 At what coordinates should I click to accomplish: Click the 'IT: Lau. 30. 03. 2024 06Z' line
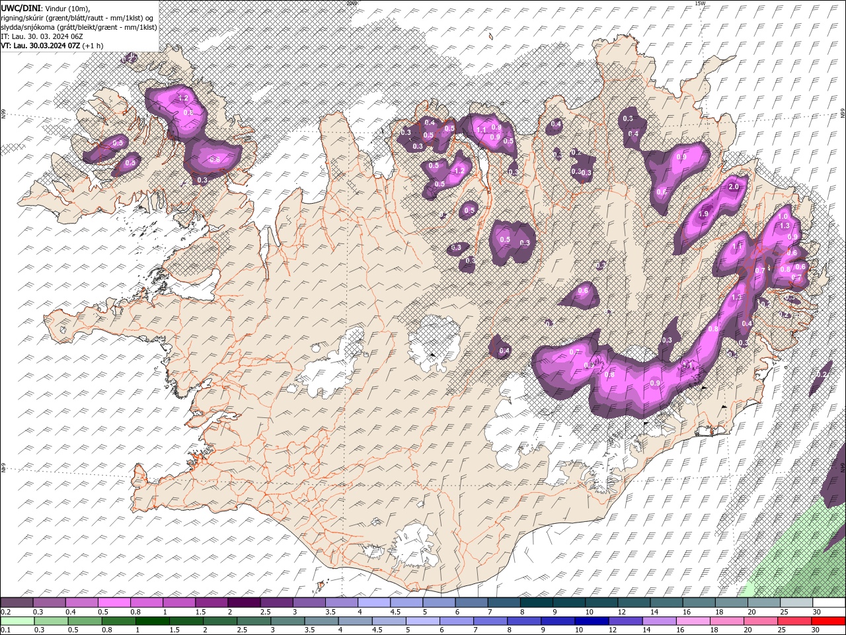click(42, 36)
